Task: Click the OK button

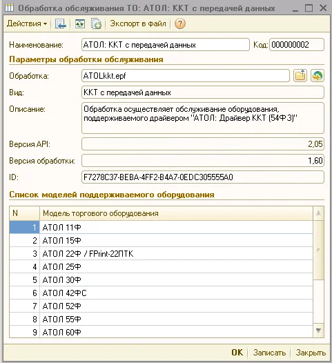Action: coord(237,353)
